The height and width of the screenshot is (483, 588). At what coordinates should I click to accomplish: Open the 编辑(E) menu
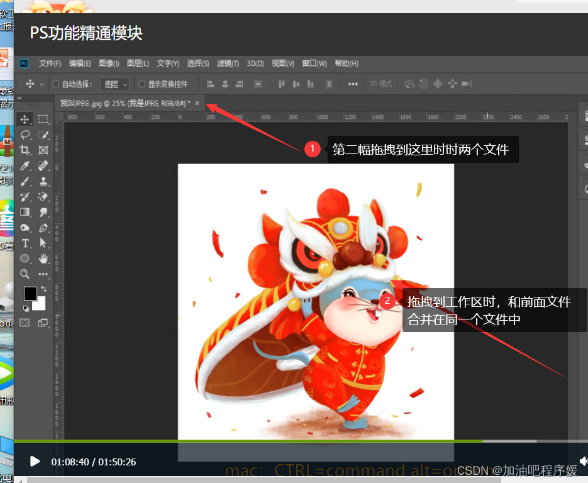(80, 64)
